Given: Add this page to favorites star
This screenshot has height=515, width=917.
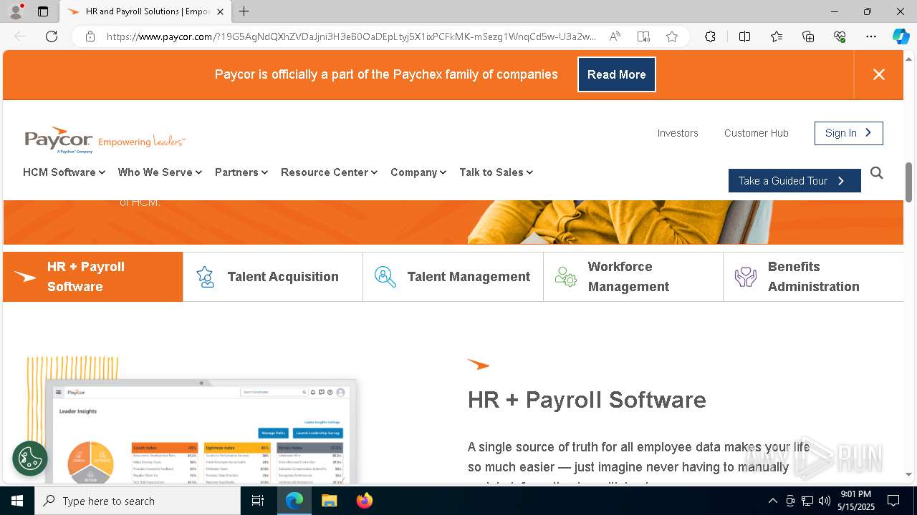Looking at the screenshot, I should pyautogui.click(x=672, y=36).
